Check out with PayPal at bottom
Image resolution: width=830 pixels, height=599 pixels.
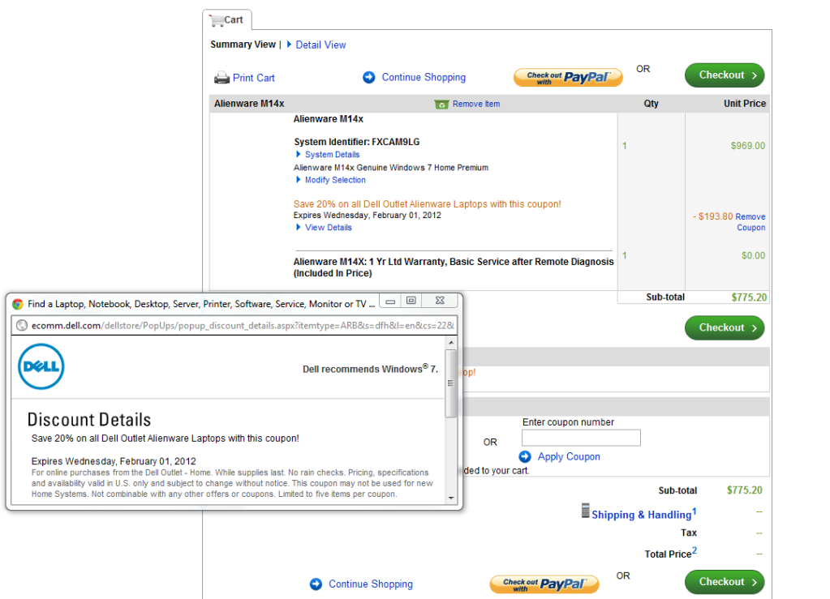[544, 584]
